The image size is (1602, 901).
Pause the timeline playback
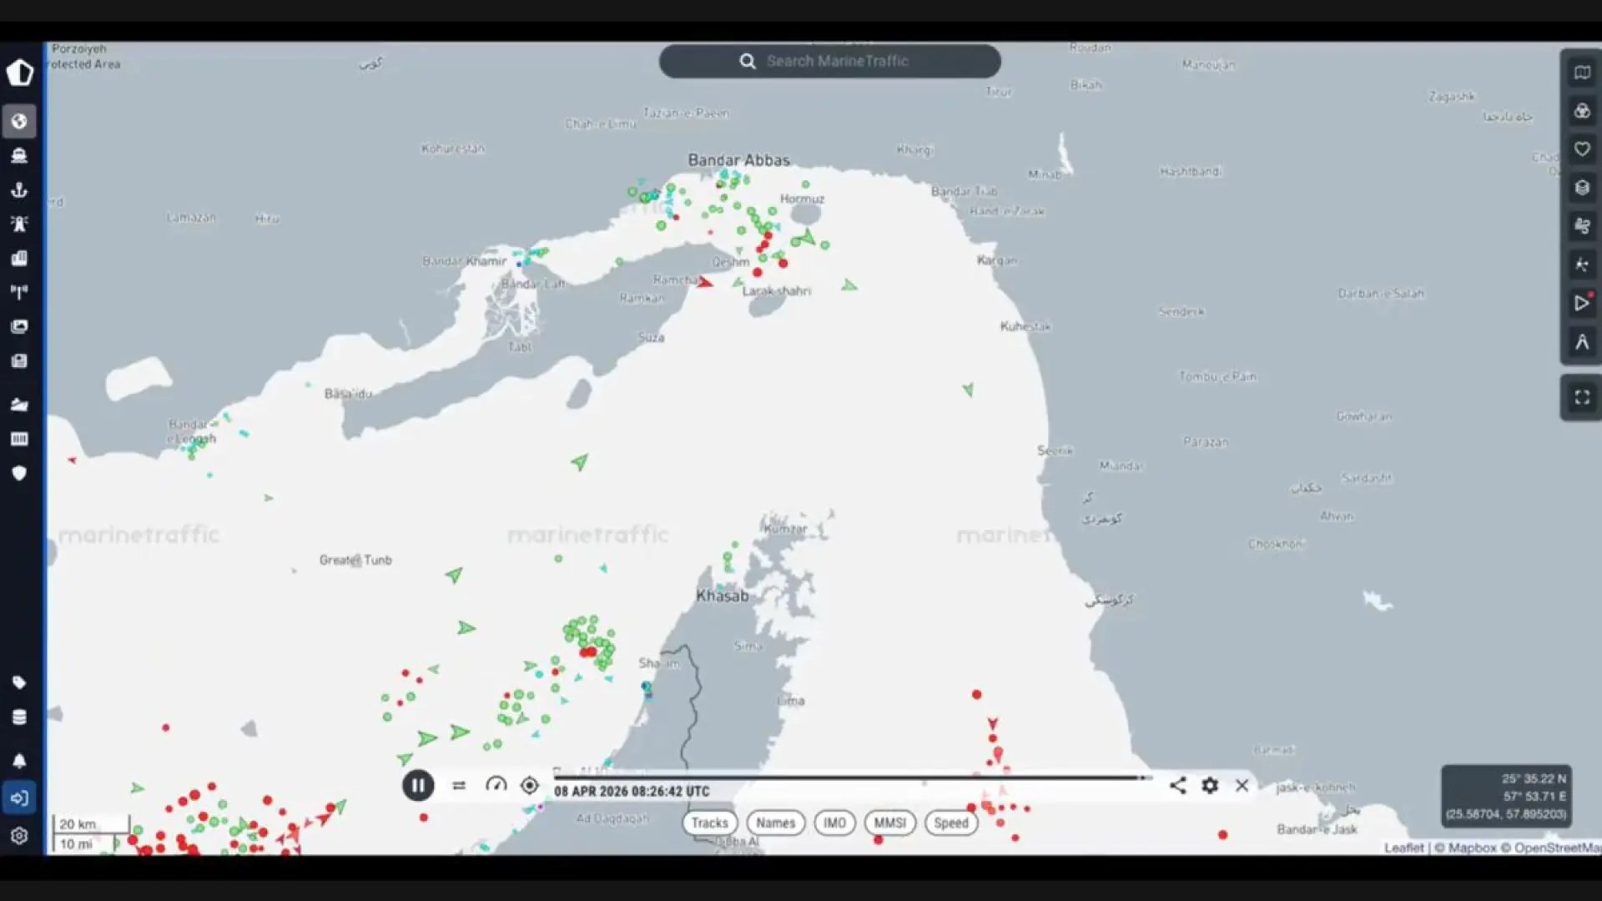coord(417,785)
